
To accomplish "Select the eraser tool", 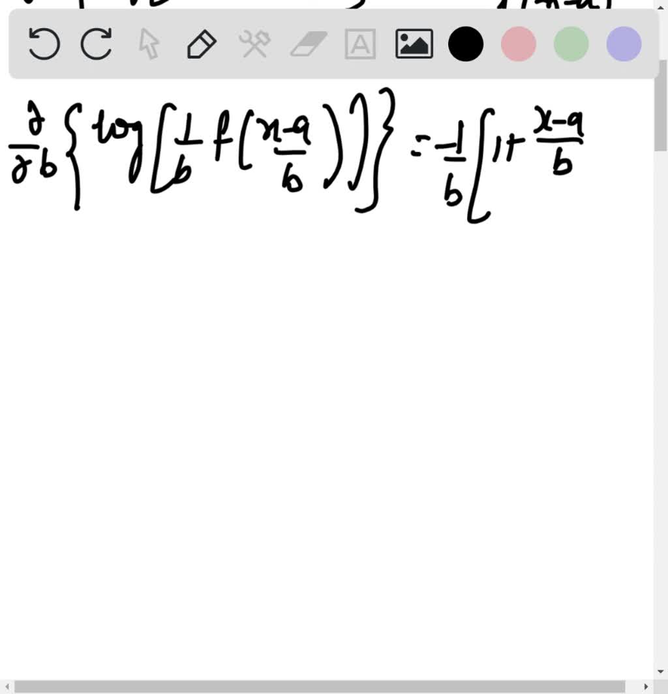I will point(307,44).
